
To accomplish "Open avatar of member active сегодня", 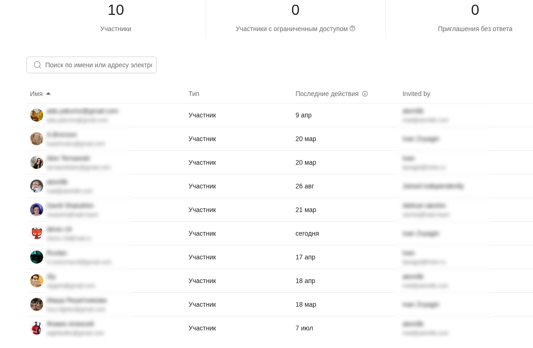I will click(37, 233).
